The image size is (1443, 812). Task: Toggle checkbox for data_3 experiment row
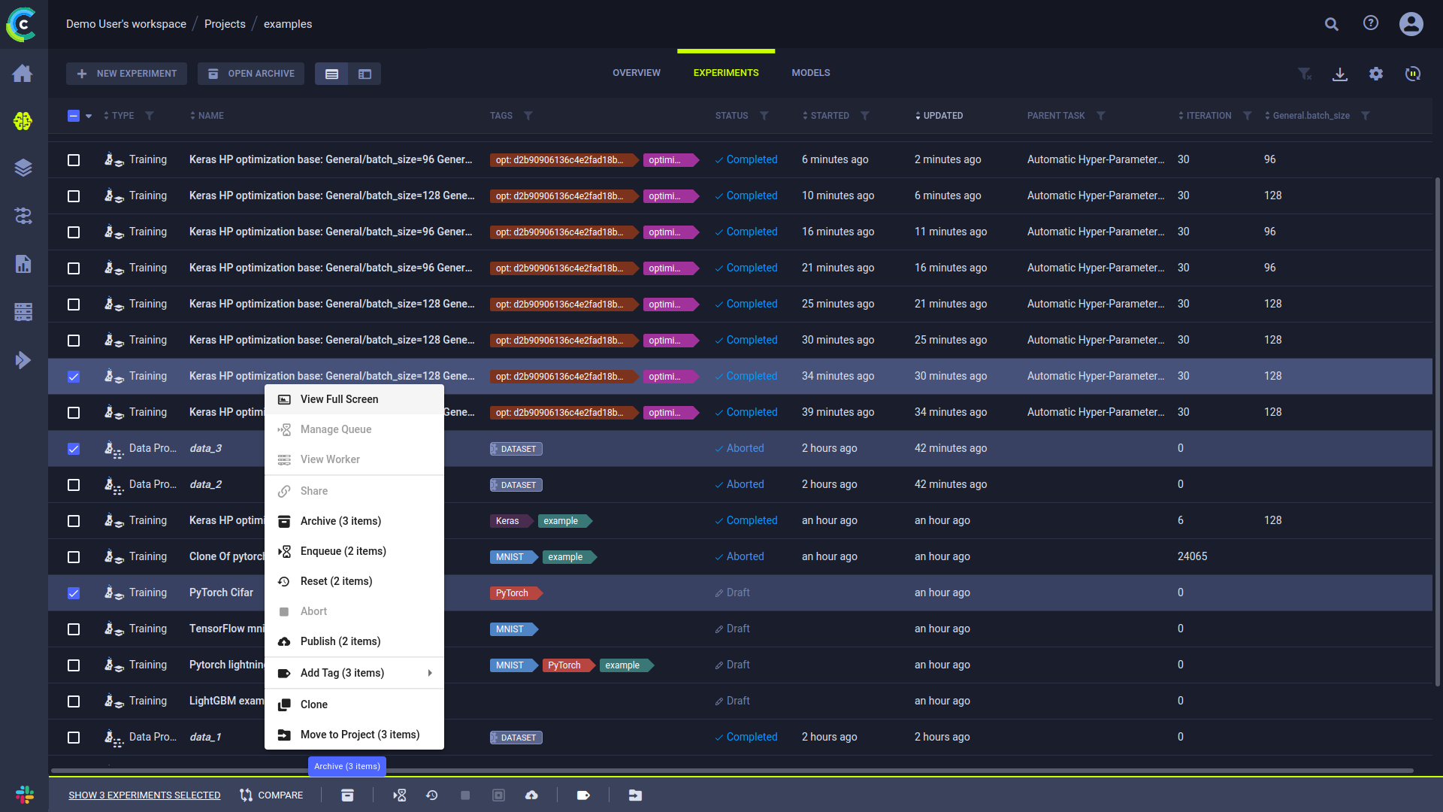click(x=74, y=448)
